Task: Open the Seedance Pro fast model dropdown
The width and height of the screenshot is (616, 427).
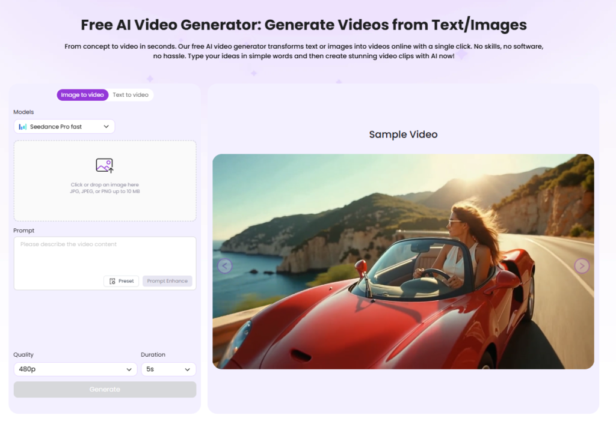Action: click(64, 127)
